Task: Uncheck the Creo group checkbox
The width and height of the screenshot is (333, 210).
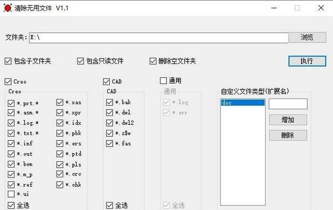Action: (8, 82)
